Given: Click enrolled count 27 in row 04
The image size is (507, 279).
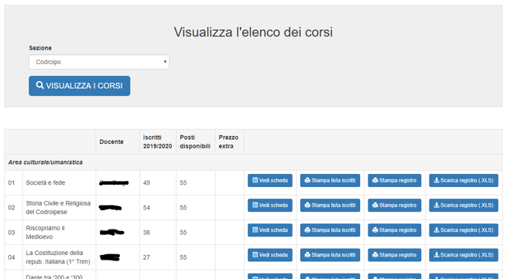Looking at the screenshot, I should click(146, 257).
